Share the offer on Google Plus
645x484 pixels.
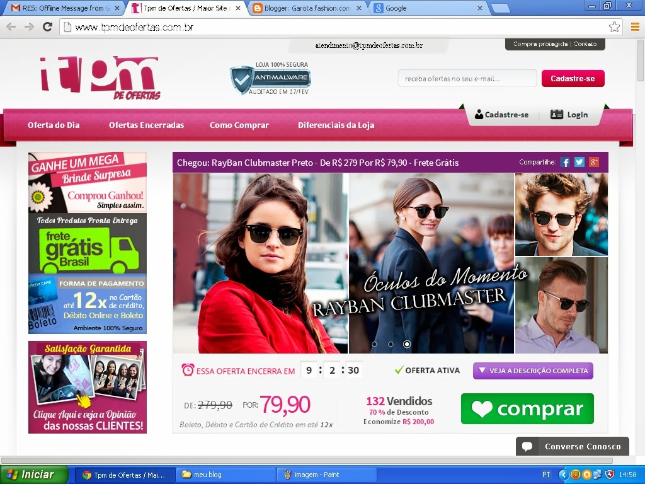click(x=593, y=163)
